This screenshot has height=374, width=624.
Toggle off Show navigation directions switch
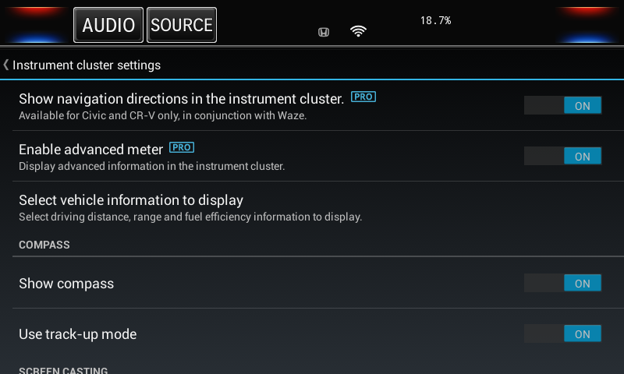pos(562,106)
